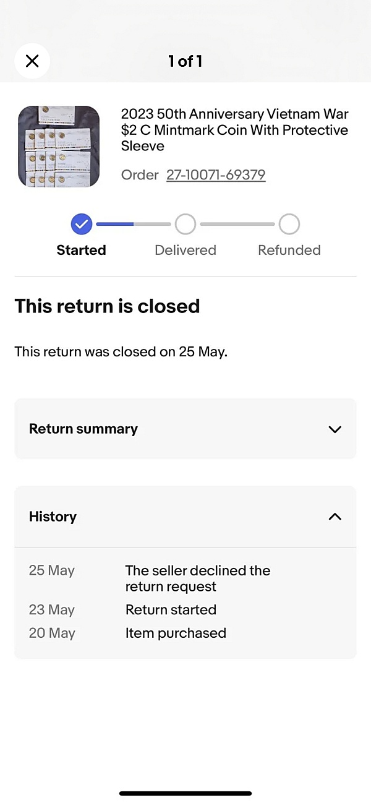The height and width of the screenshot is (803, 371).
Task: Tap progress bar between Delivered and Refunded
Action: tap(237, 224)
